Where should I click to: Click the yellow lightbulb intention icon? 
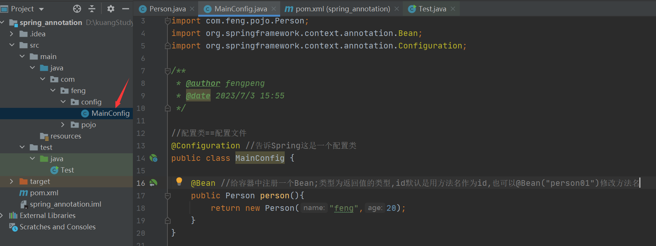pyautogui.click(x=179, y=181)
